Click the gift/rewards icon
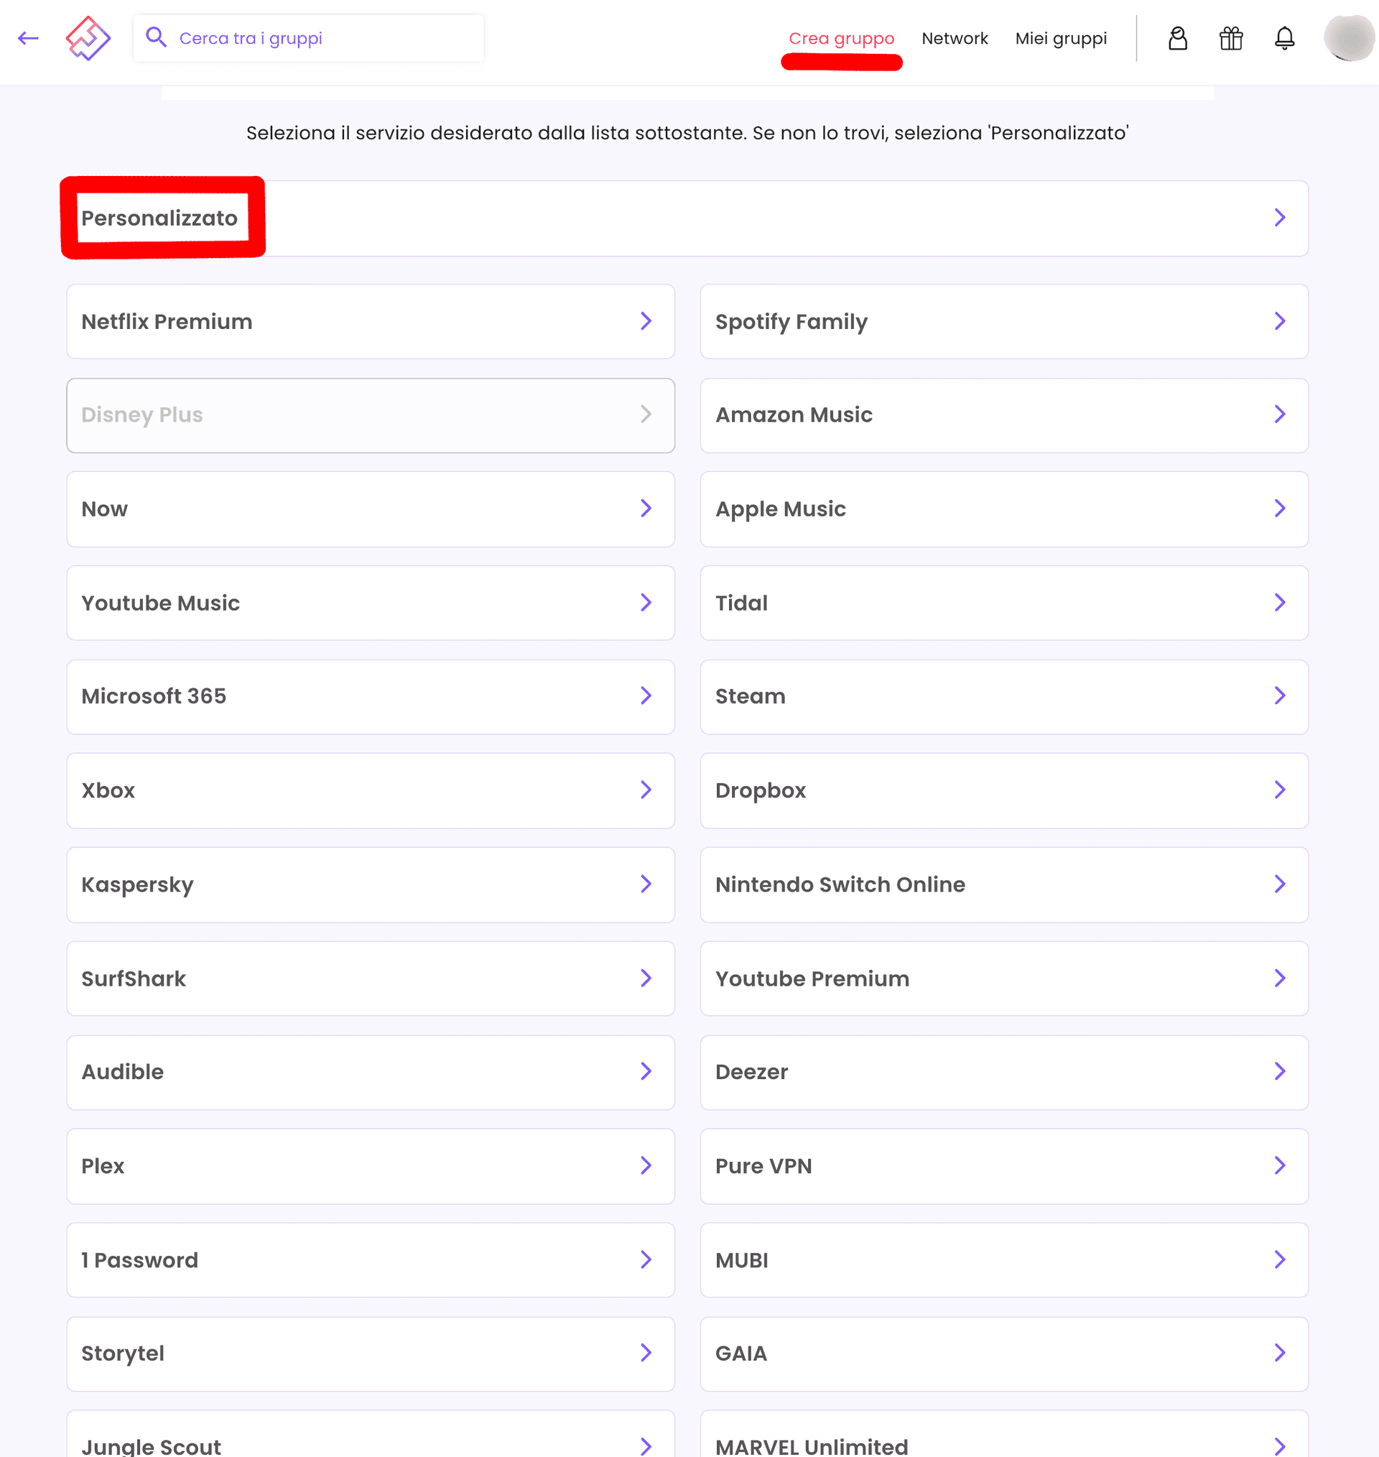Image resolution: width=1379 pixels, height=1457 pixels. pyautogui.click(x=1230, y=37)
